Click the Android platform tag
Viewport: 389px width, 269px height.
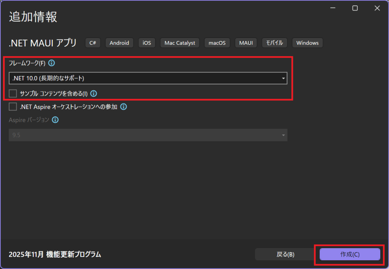click(x=119, y=43)
